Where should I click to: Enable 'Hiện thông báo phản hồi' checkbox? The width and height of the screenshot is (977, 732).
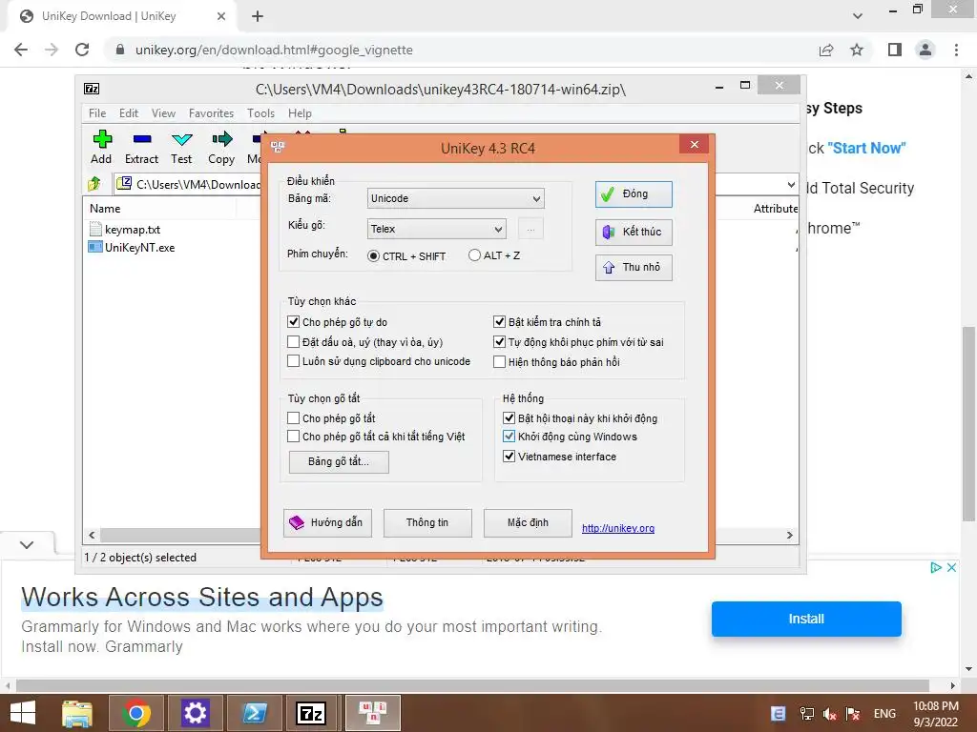click(499, 361)
